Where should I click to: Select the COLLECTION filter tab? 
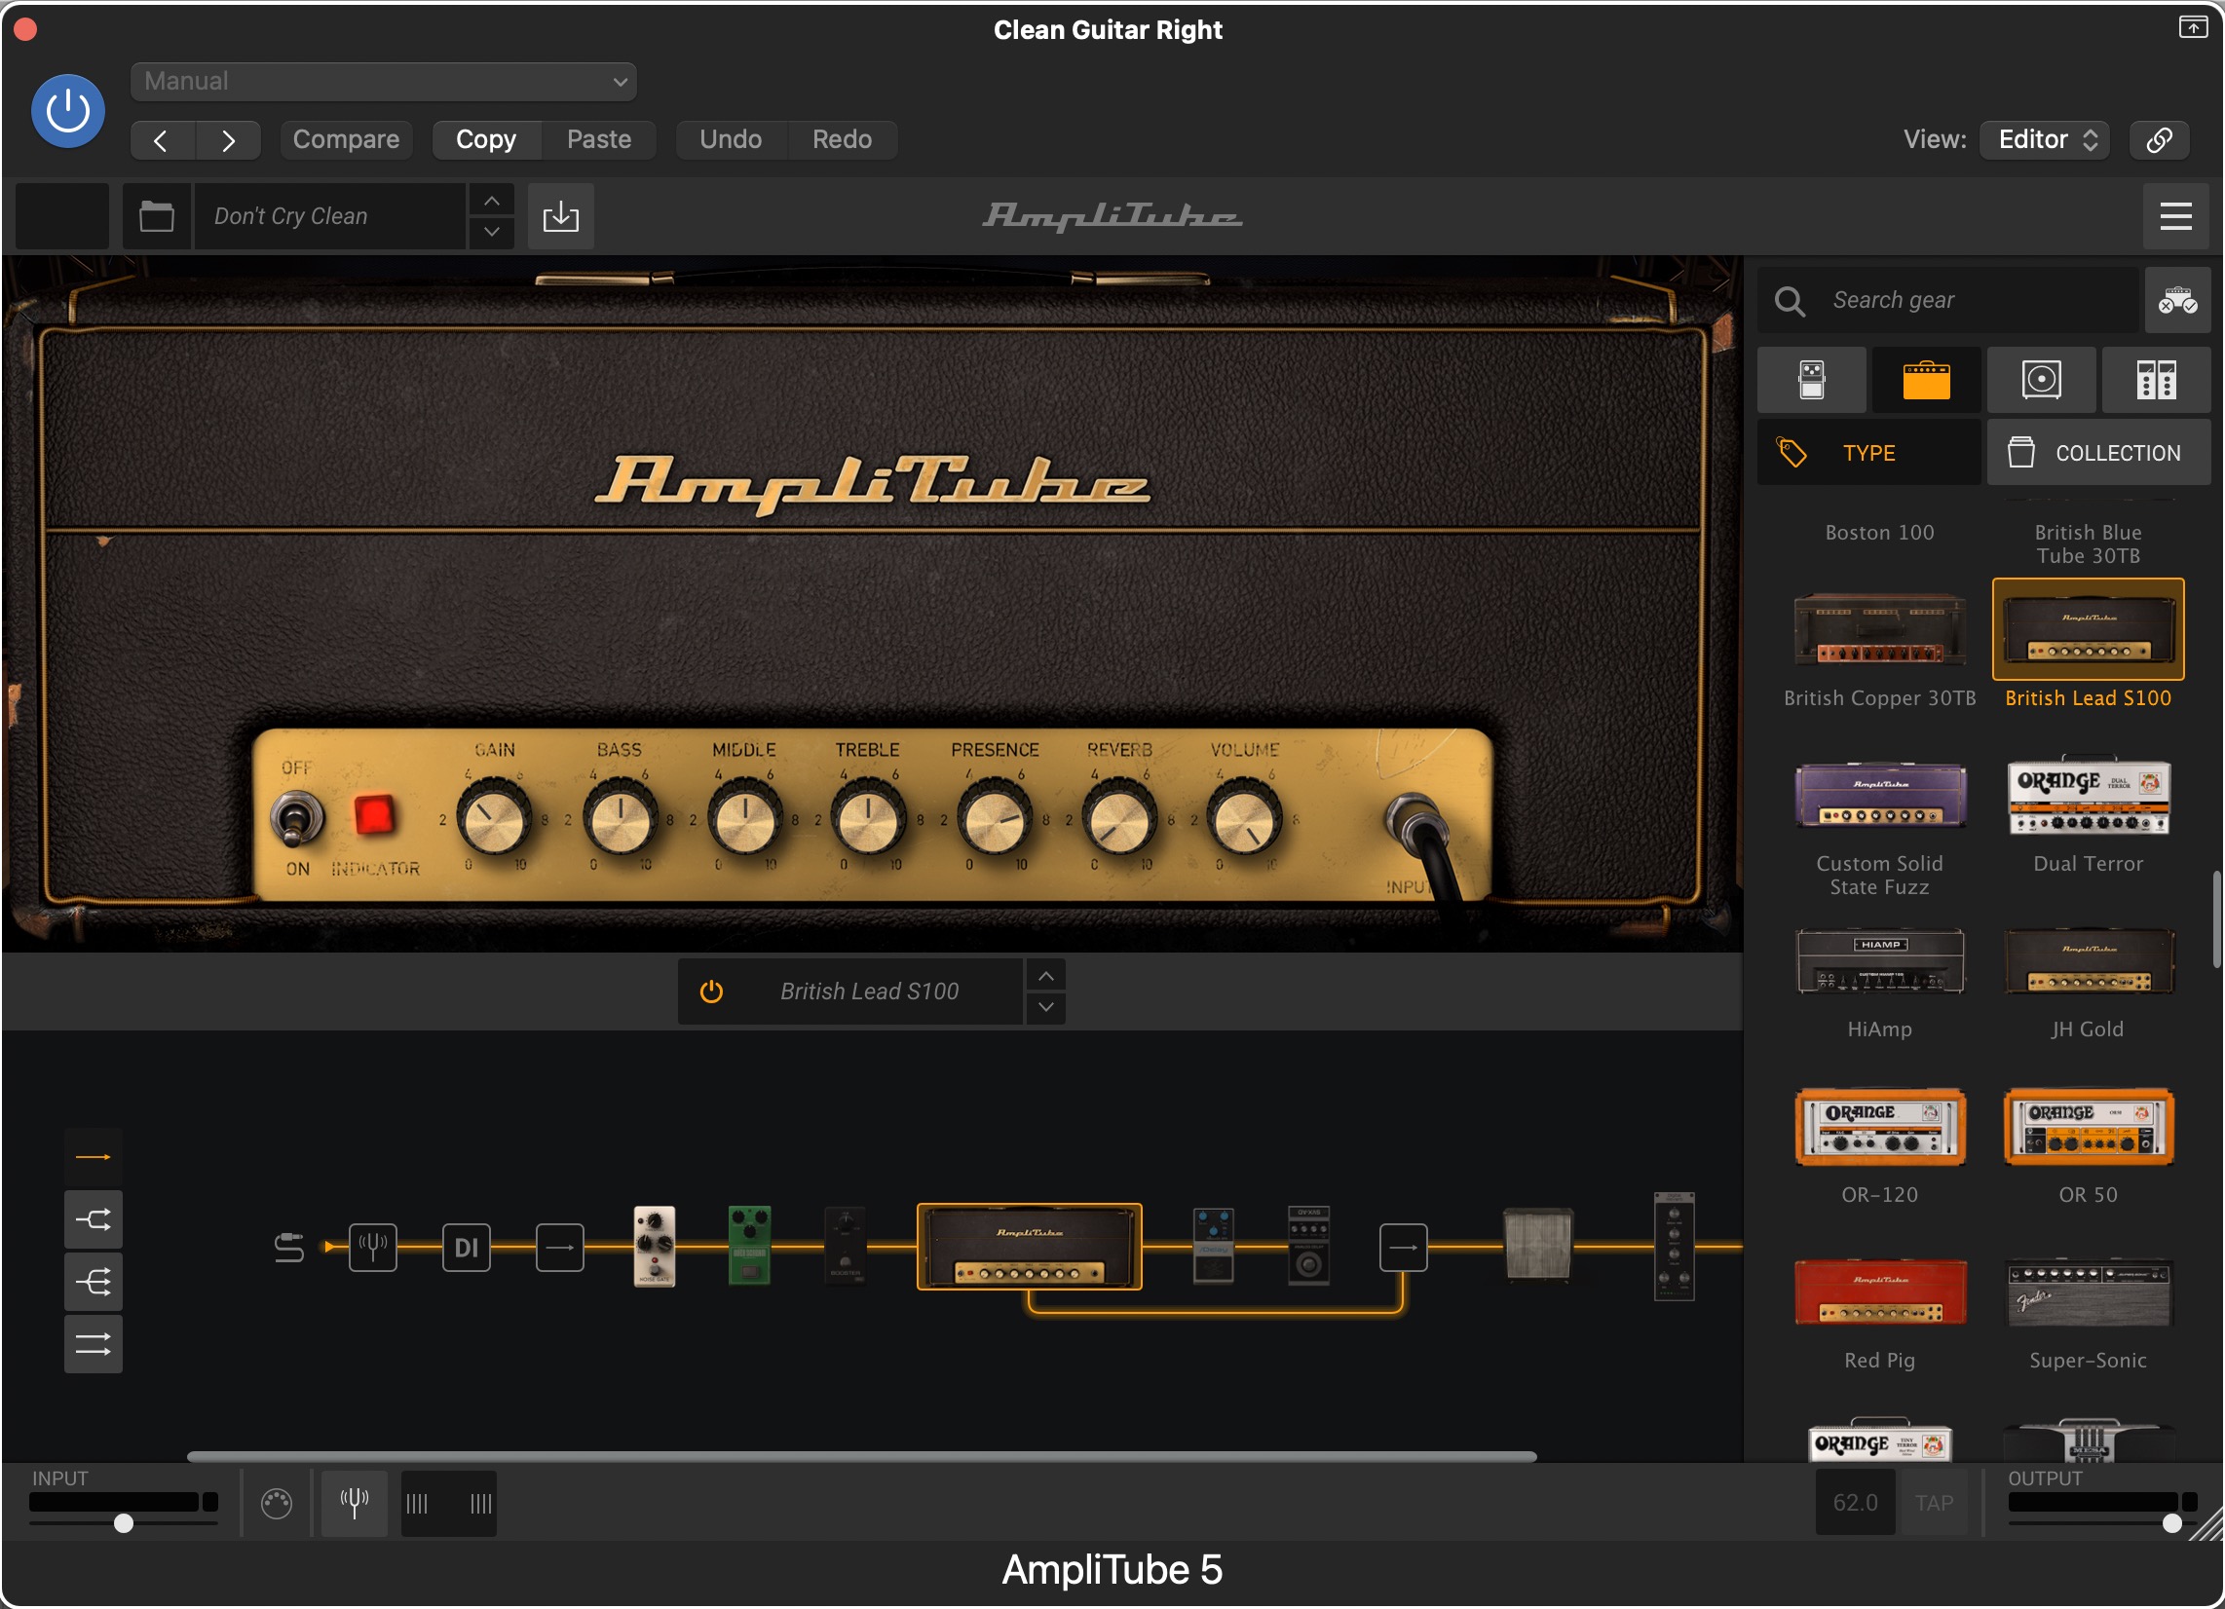click(x=2098, y=453)
